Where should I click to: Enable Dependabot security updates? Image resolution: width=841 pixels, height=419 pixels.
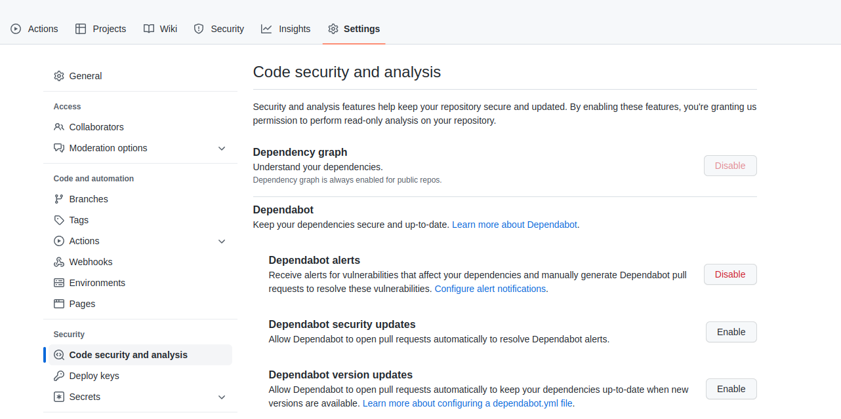click(731, 332)
